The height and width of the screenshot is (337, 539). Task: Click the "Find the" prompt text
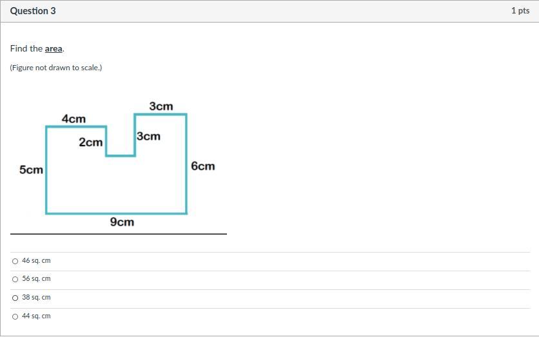click(x=26, y=49)
